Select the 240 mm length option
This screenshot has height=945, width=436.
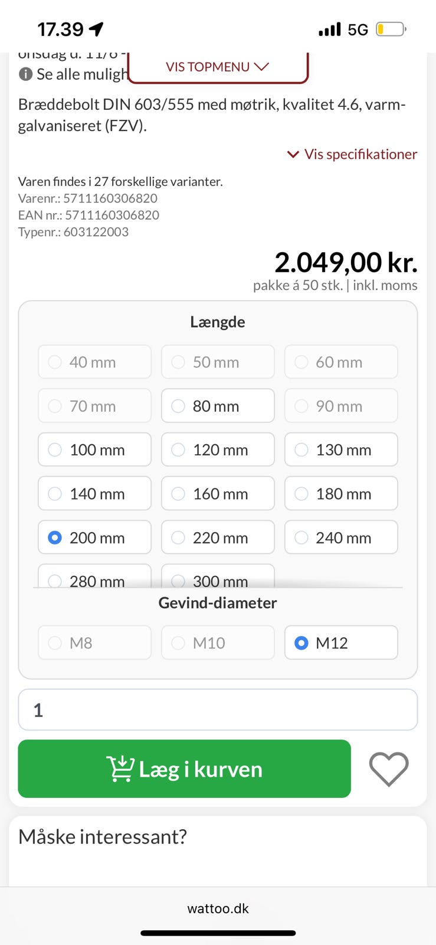pos(341,537)
